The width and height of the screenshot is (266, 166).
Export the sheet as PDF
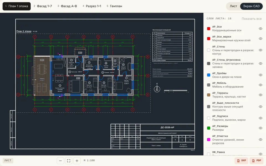257,160
